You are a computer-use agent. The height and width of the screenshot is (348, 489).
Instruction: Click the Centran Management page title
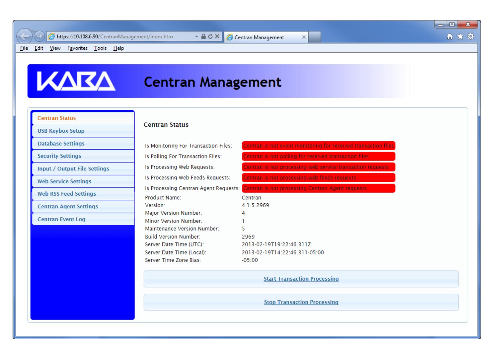point(212,82)
